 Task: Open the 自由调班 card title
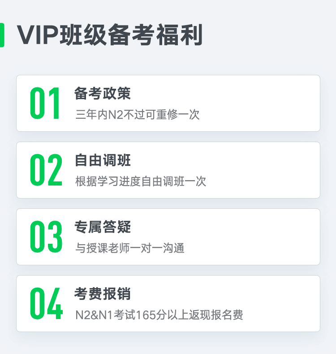[x=103, y=160]
